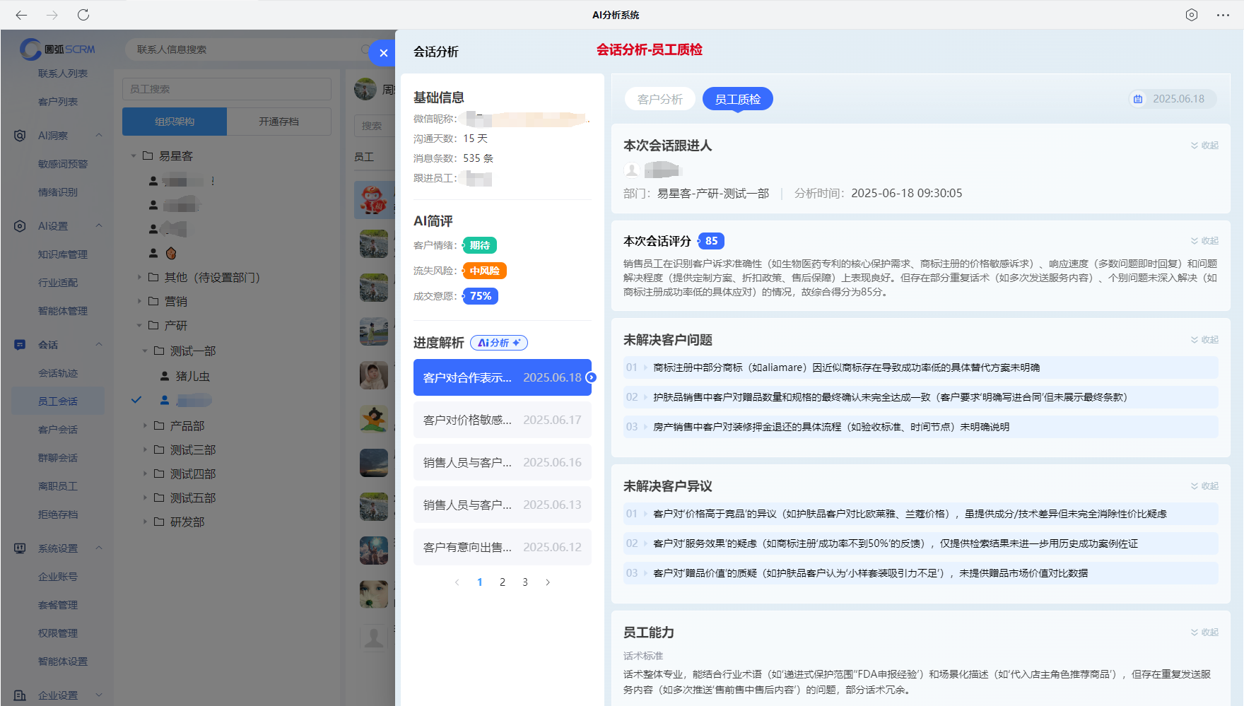Collapse the 产研 tree folder
The image size is (1244, 706).
[139, 325]
